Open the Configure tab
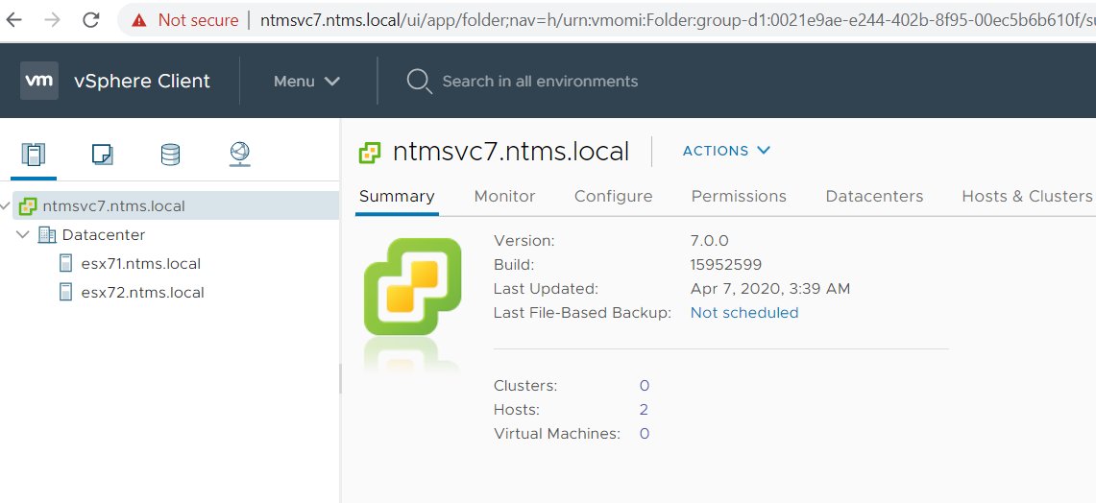Viewport: 1096px width, 503px height. (613, 197)
